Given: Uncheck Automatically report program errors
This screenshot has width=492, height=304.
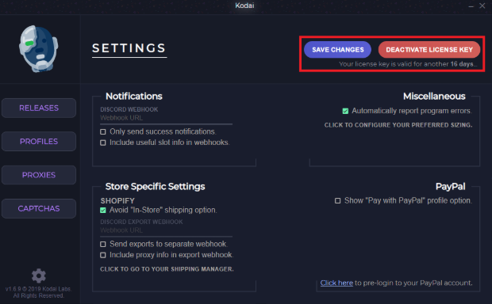Looking at the screenshot, I should [x=345, y=111].
